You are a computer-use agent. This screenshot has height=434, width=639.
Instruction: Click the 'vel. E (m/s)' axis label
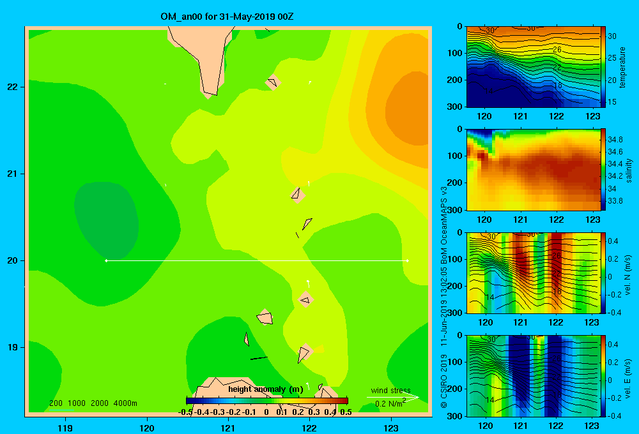coord(628,377)
